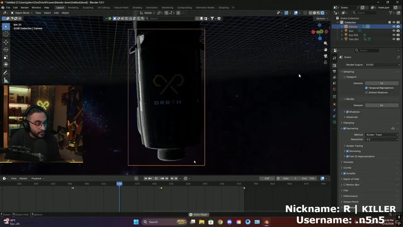The width and height of the screenshot is (403, 227).
Task: Open the timeline Playback menu
Action: [x=37, y=178]
